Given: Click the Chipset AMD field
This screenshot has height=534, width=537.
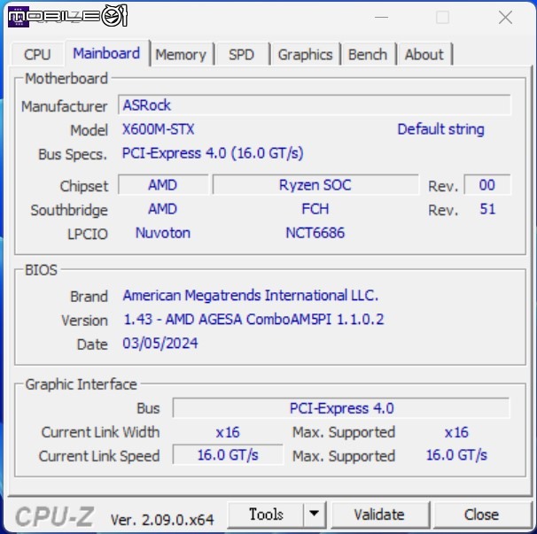Looking at the screenshot, I should 163,185.
